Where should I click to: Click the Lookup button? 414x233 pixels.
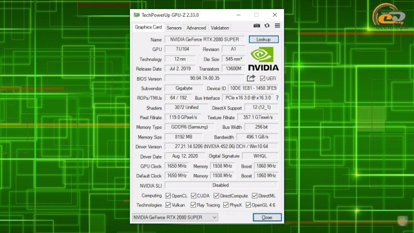(x=263, y=39)
